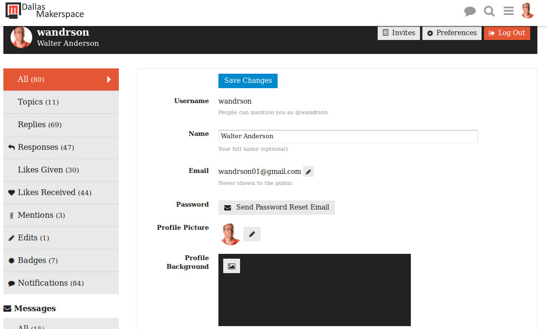547x329 pixels.
Task: Upload profile background image icon
Action: coord(231,266)
